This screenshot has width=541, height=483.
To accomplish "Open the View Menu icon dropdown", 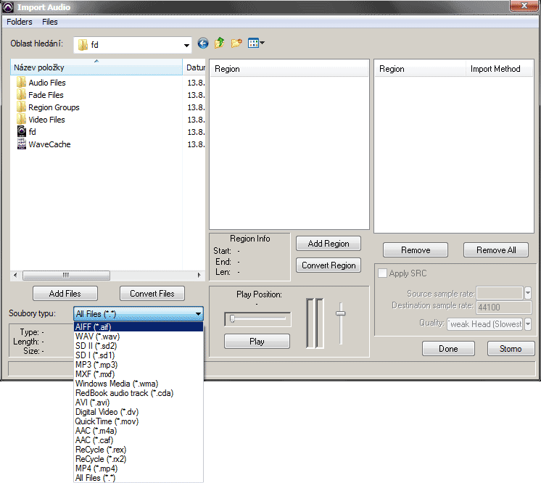I will point(256,43).
